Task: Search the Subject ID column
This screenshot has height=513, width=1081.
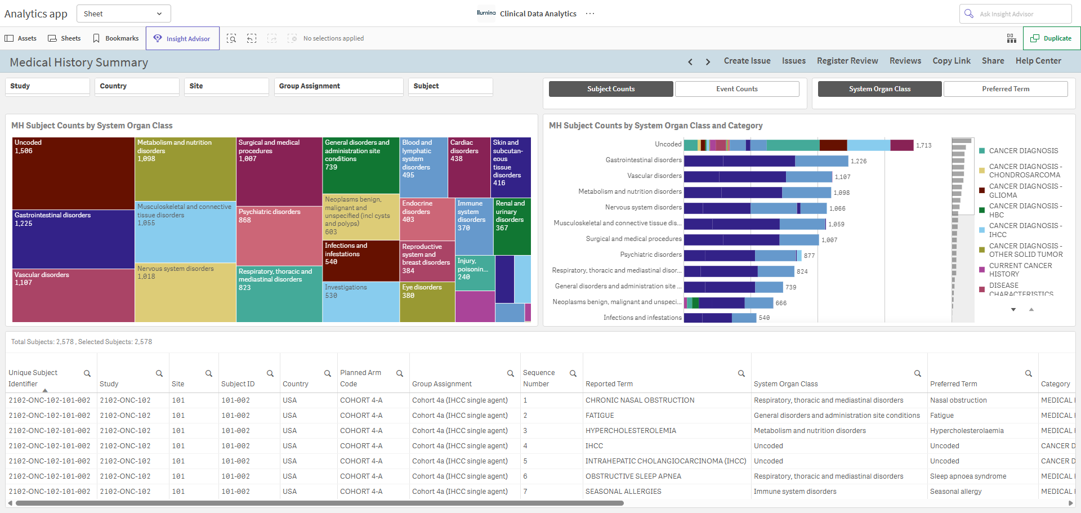Action: pos(270,373)
